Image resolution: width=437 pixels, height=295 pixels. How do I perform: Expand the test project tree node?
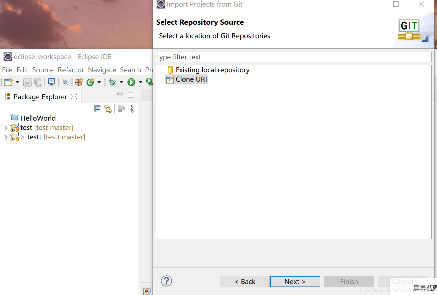pos(6,128)
